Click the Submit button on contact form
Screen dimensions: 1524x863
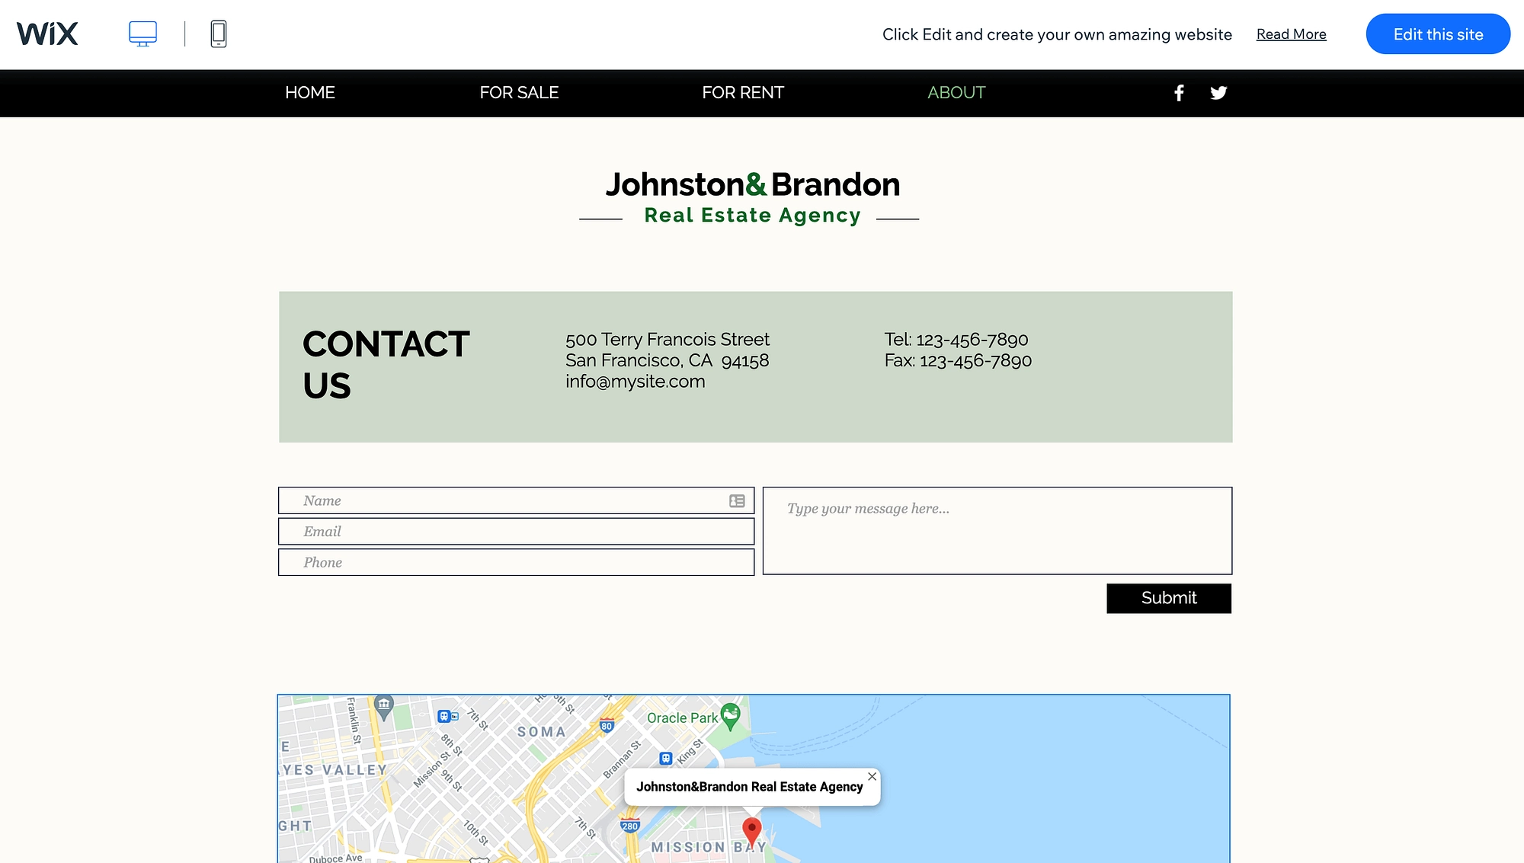click(x=1168, y=597)
